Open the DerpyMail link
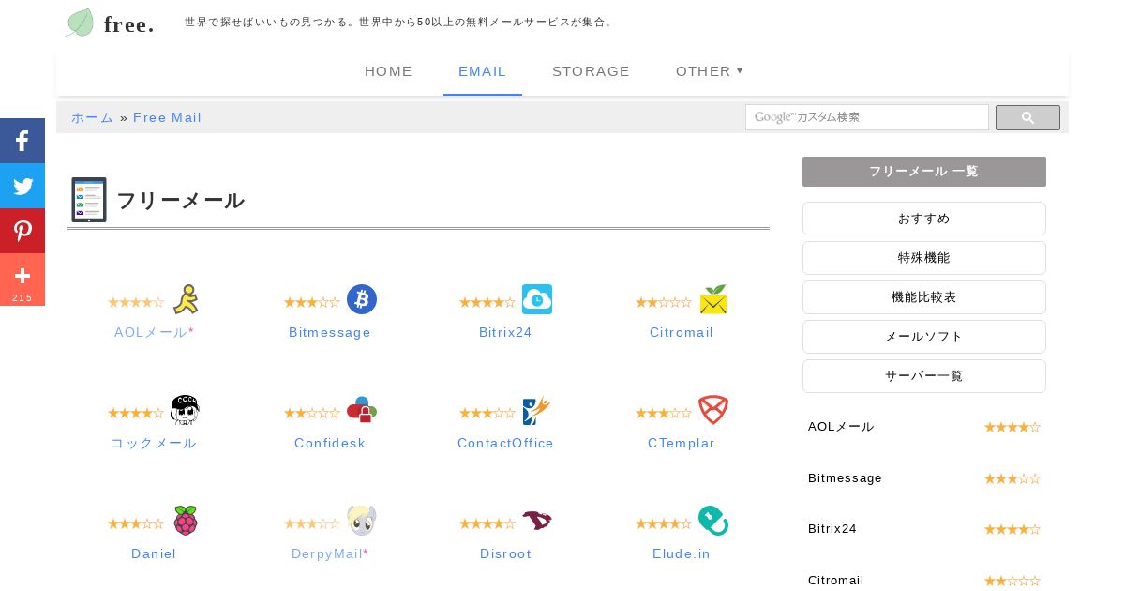The width and height of the screenshot is (1125, 591). click(x=330, y=553)
